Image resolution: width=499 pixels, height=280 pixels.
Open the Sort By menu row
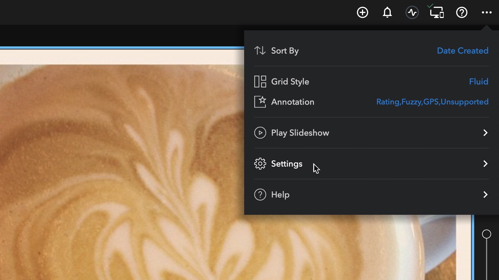(371, 51)
